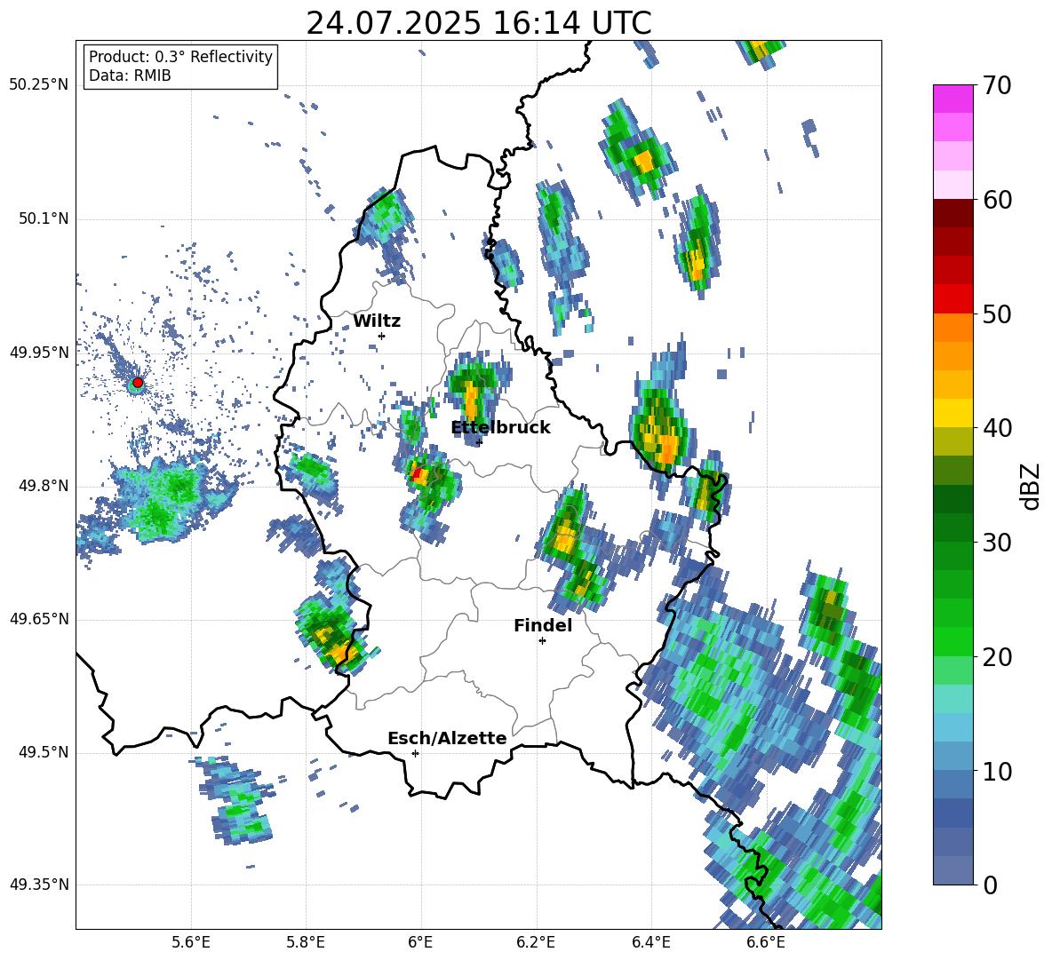Viewport: 1052px width, 960px height.
Task: Click the magenta swatch atop the colorbar
Action: pyautogui.click(x=952, y=99)
